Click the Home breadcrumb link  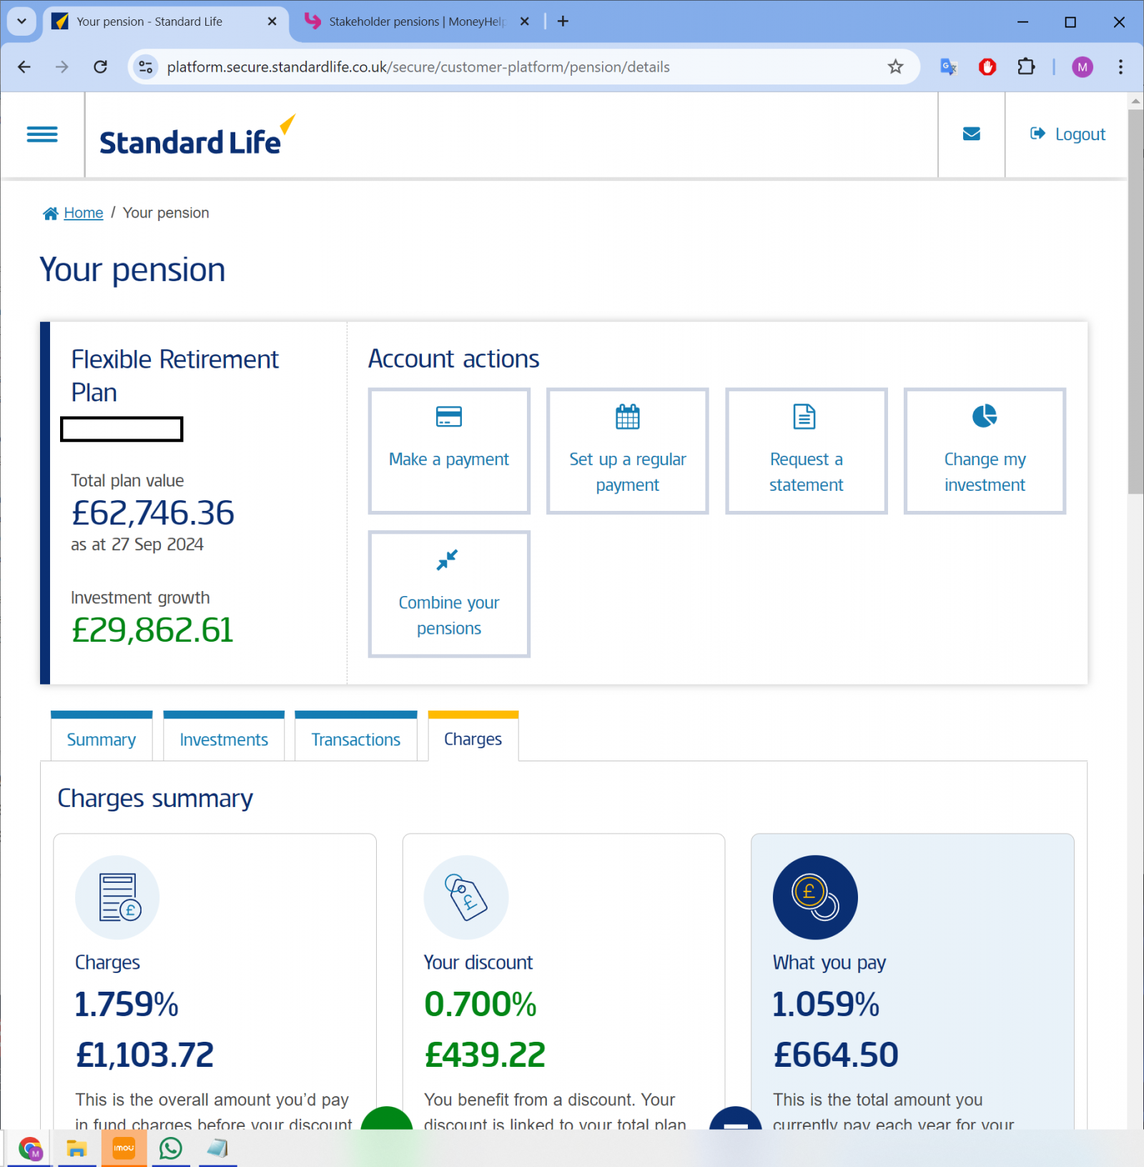tap(84, 213)
